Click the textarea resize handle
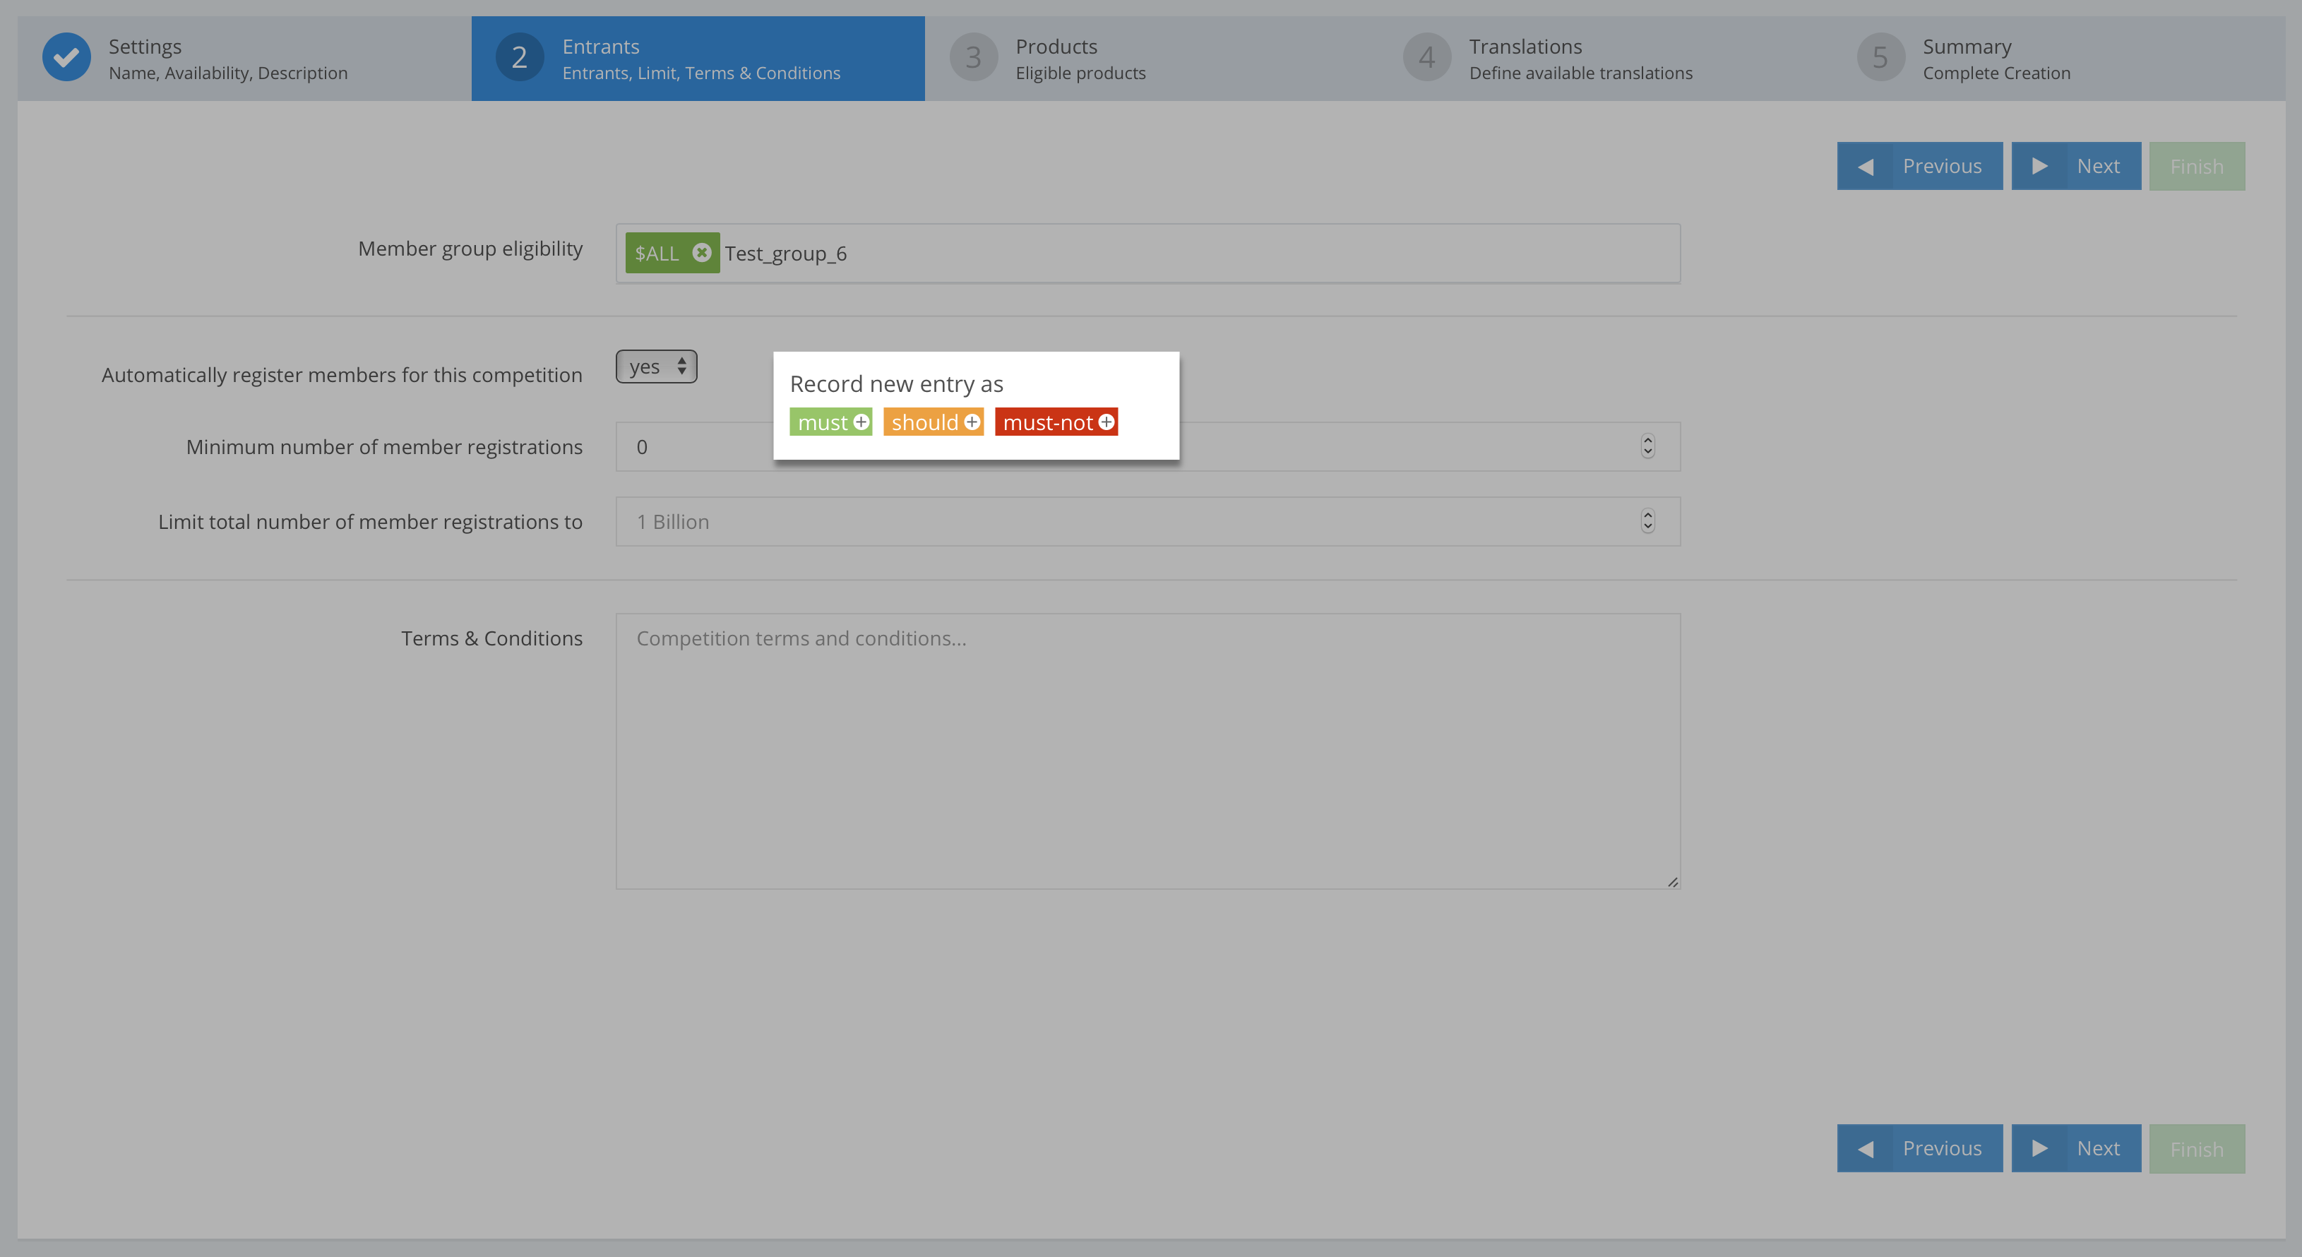The height and width of the screenshot is (1257, 2302). tap(1672, 882)
